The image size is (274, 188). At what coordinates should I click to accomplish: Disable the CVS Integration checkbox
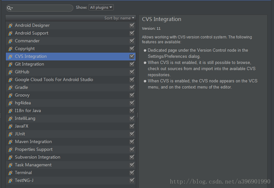pyautogui.click(x=132, y=57)
